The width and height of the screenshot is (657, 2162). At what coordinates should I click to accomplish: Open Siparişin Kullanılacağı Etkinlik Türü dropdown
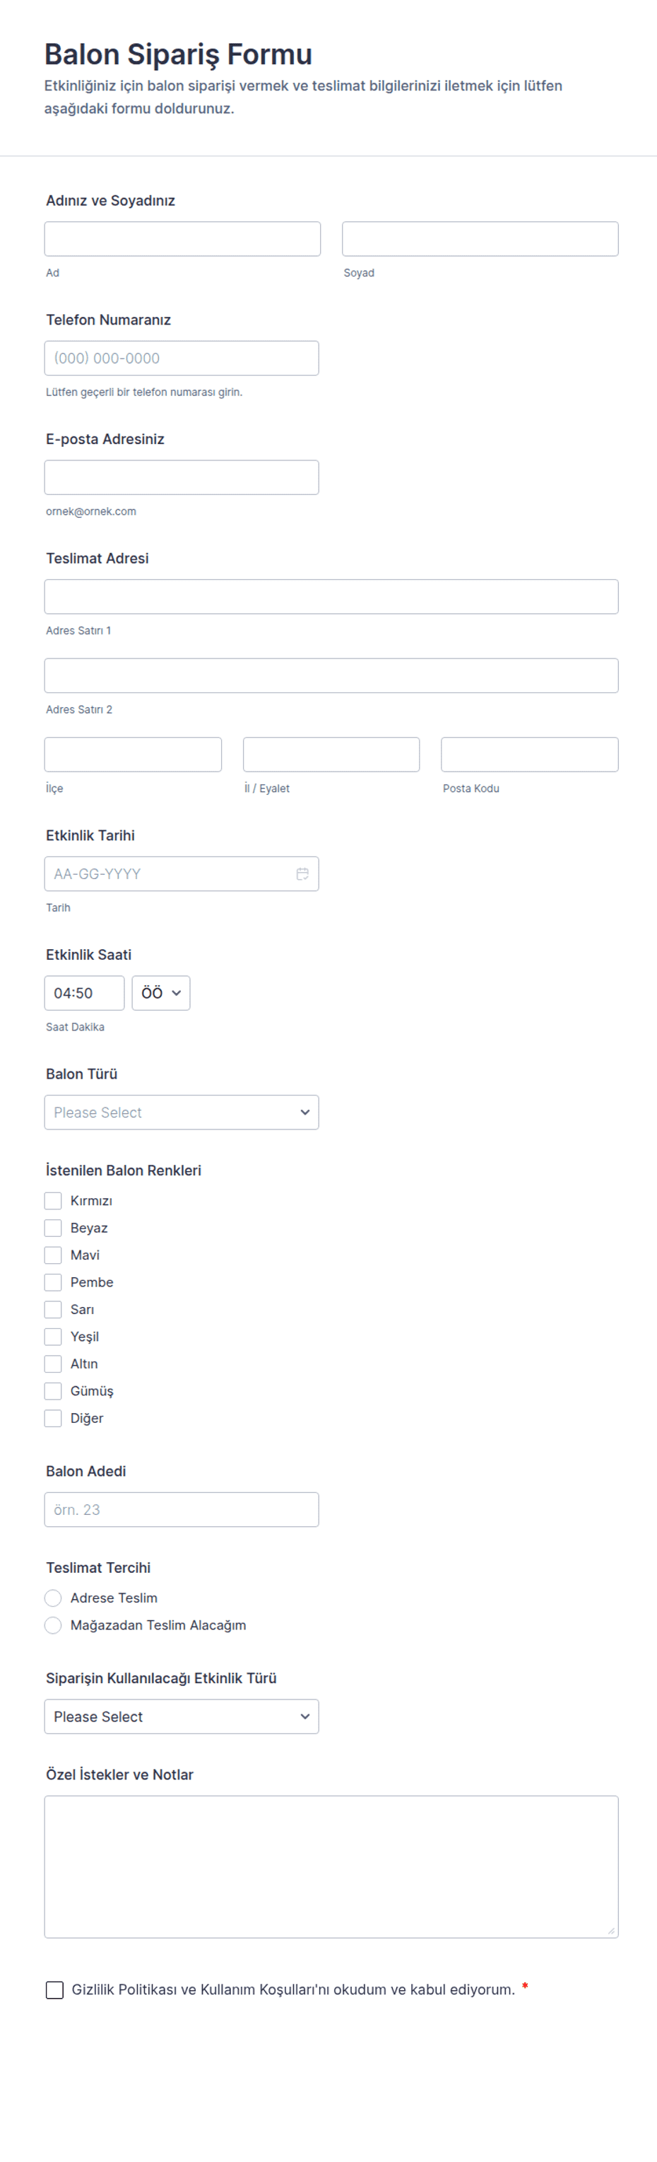coord(182,1716)
